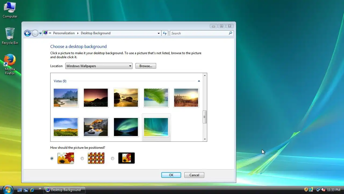Select the blue sky green hills wallpaper
The width and height of the screenshot is (344, 194).
[66, 127]
